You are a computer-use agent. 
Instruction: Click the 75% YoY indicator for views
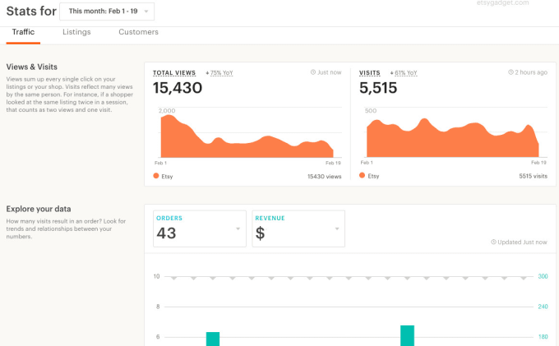[220, 72]
